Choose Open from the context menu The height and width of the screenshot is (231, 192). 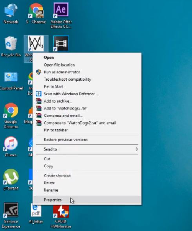pyautogui.click(x=87, y=58)
